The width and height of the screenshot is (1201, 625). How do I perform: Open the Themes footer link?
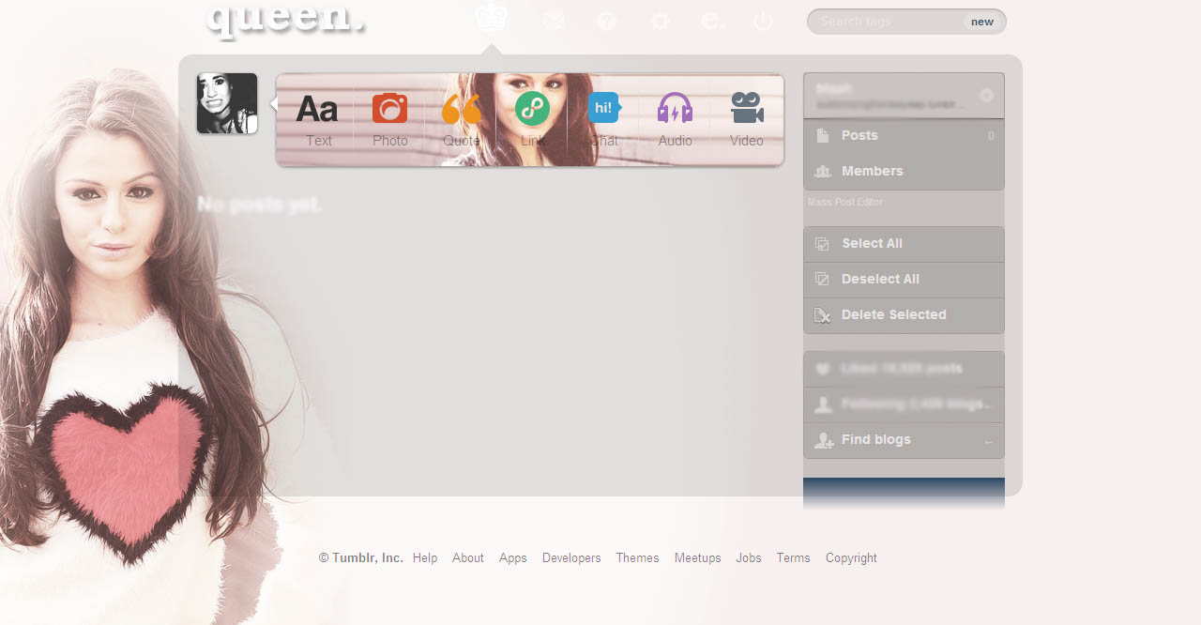tap(638, 558)
